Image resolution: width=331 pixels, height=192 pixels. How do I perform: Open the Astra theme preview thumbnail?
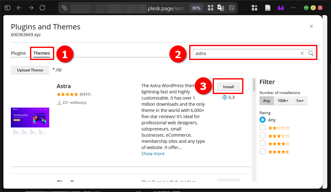tap(30, 121)
